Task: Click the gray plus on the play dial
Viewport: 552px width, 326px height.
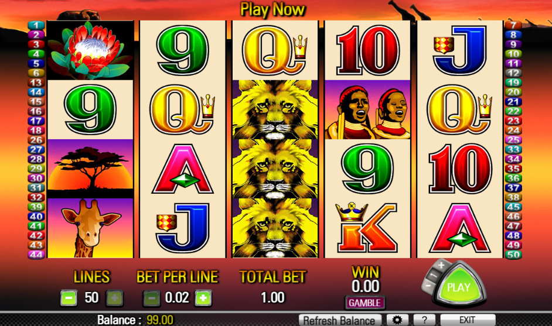Action: coord(441,265)
